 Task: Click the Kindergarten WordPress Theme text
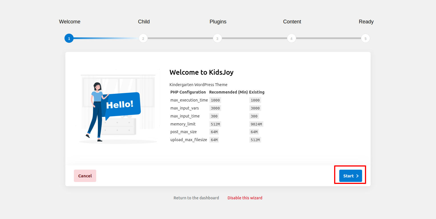(198, 85)
